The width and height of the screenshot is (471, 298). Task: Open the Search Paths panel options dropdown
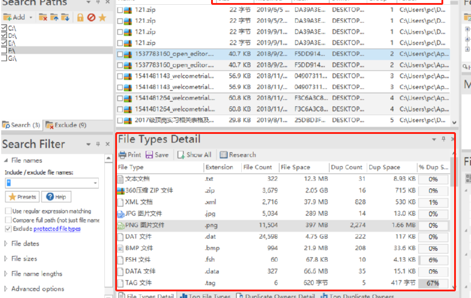(88, 2)
